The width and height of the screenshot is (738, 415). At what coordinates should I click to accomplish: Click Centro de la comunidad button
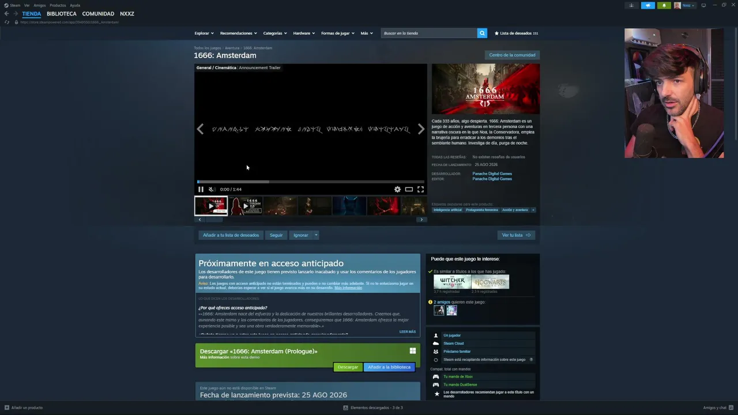pyautogui.click(x=512, y=55)
